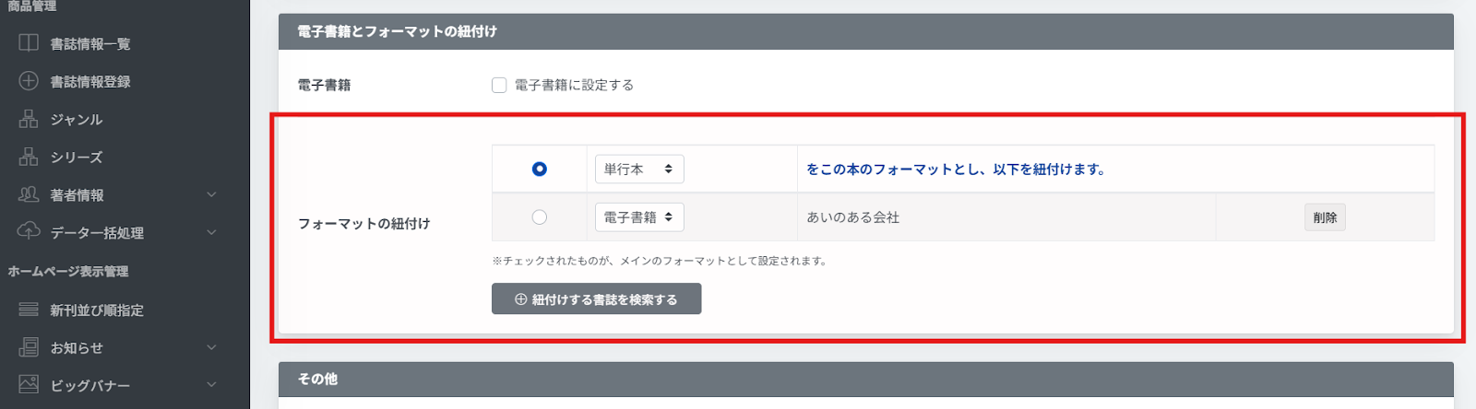This screenshot has width=1476, height=409.
Task: Expand the 著者情報 submenu chevron
Action: click(211, 194)
